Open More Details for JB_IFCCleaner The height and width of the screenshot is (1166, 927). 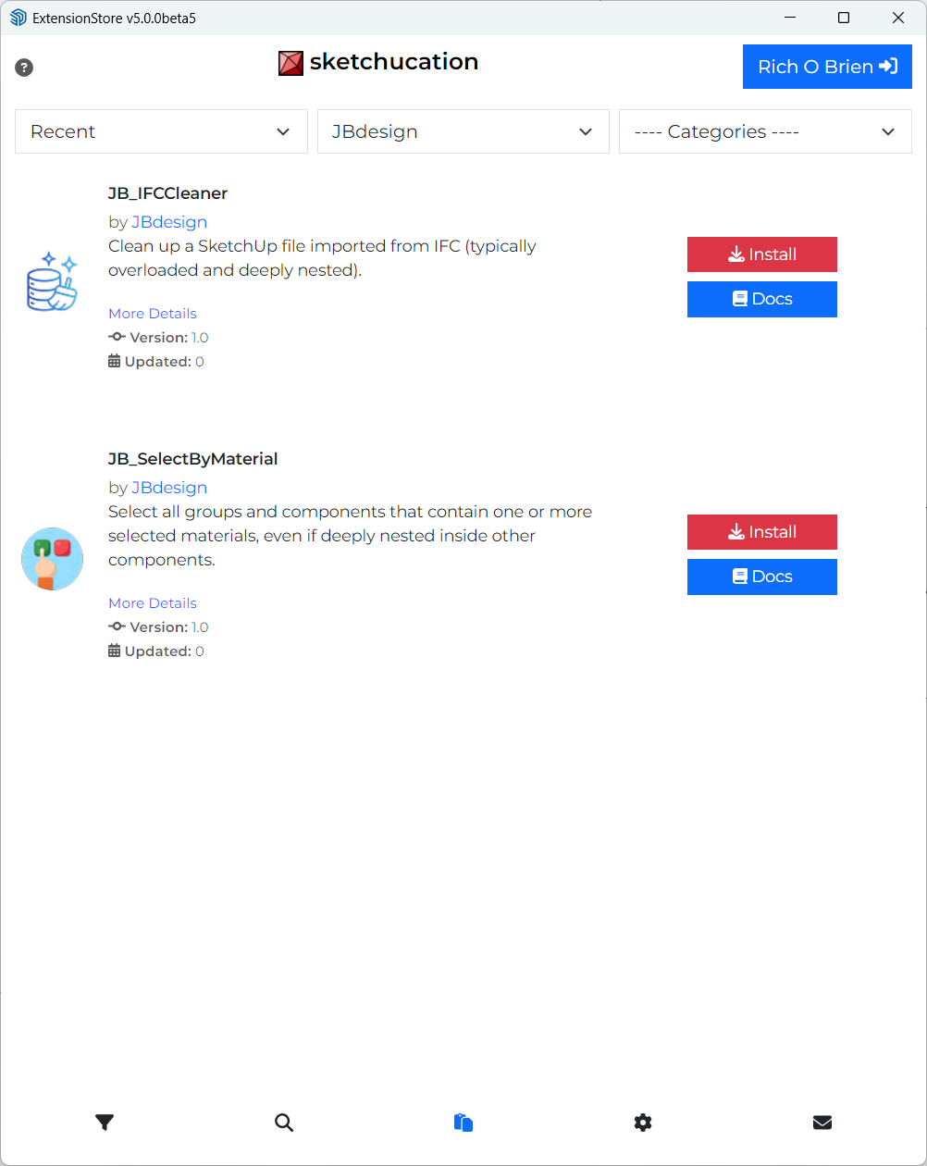click(x=153, y=314)
